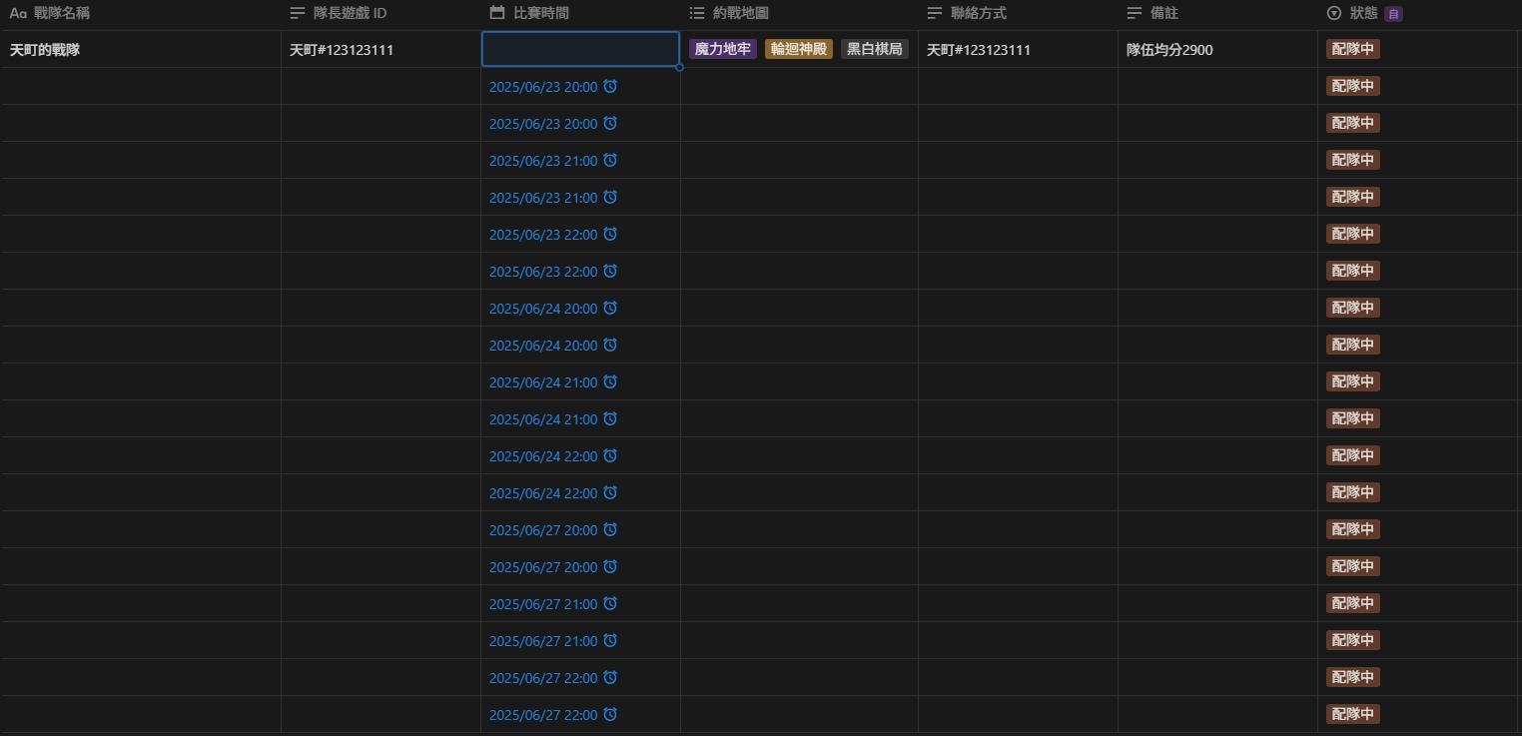Viewport: 1522px width, 736px height.
Task: Click the empty selected 比賽時間 cell
Action: click(x=580, y=49)
